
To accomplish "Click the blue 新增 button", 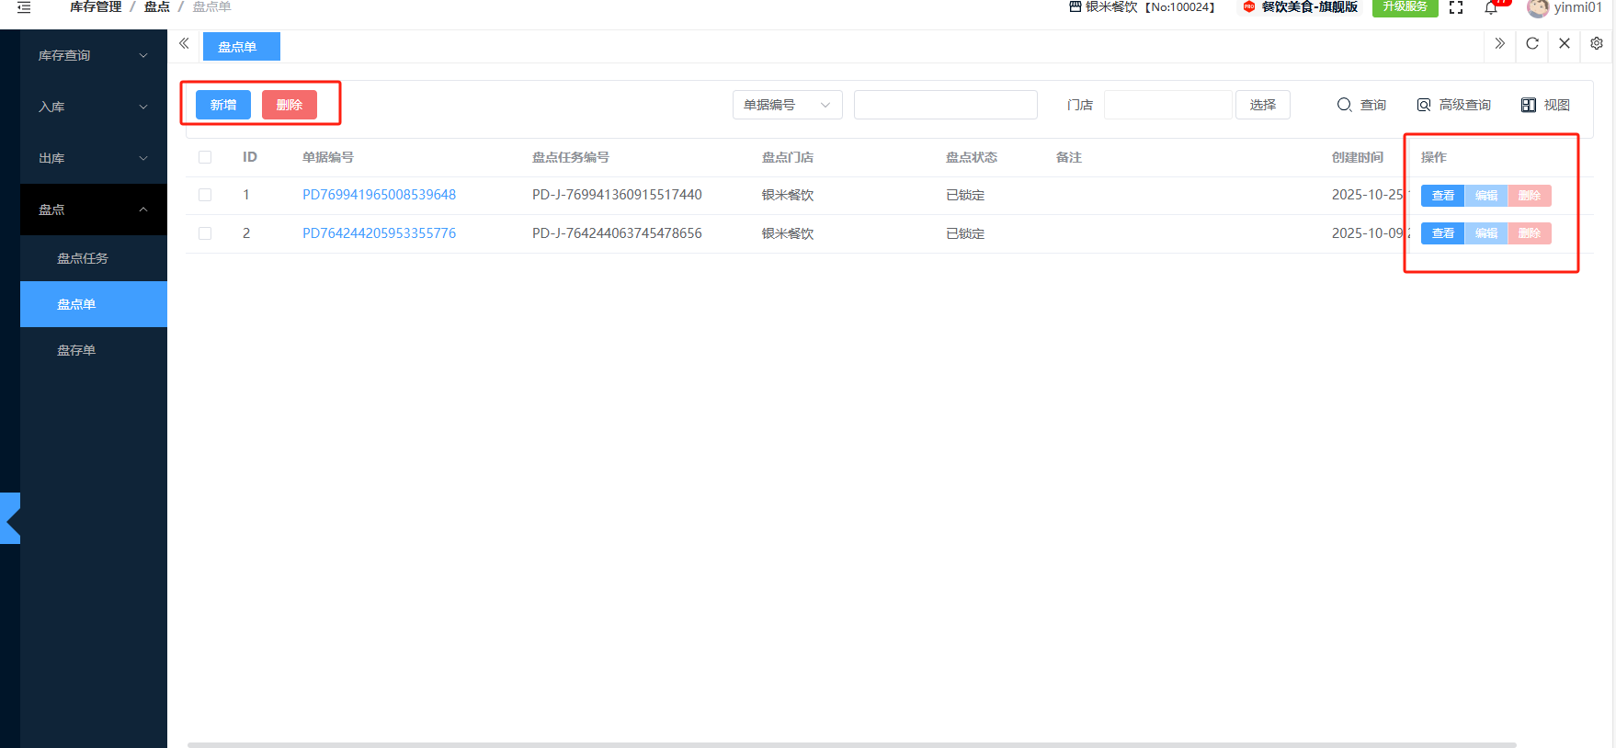I will (223, 105).
